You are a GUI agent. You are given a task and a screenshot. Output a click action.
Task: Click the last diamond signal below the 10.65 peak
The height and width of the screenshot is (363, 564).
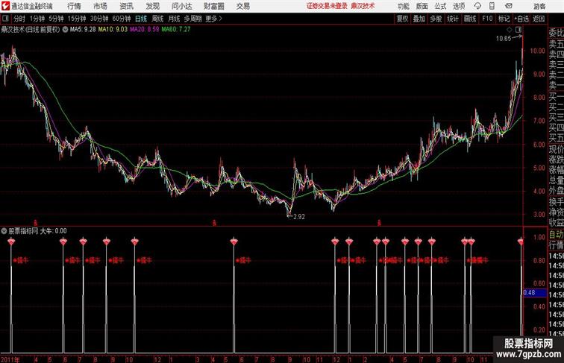pos(520,242)
